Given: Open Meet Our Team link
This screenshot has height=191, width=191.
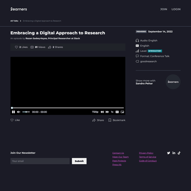Looking at the screenshot, I should tap(121, 157).
